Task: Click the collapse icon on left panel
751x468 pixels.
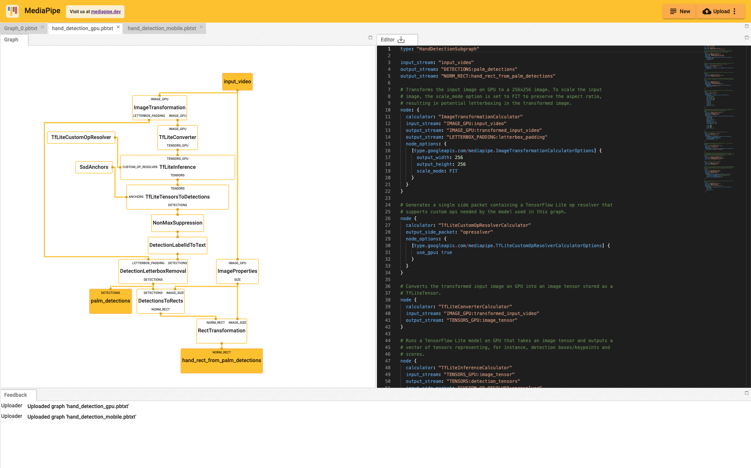Action: tap(370, 37)
